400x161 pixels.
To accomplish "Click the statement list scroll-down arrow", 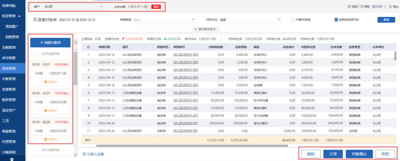I will 75,155.
